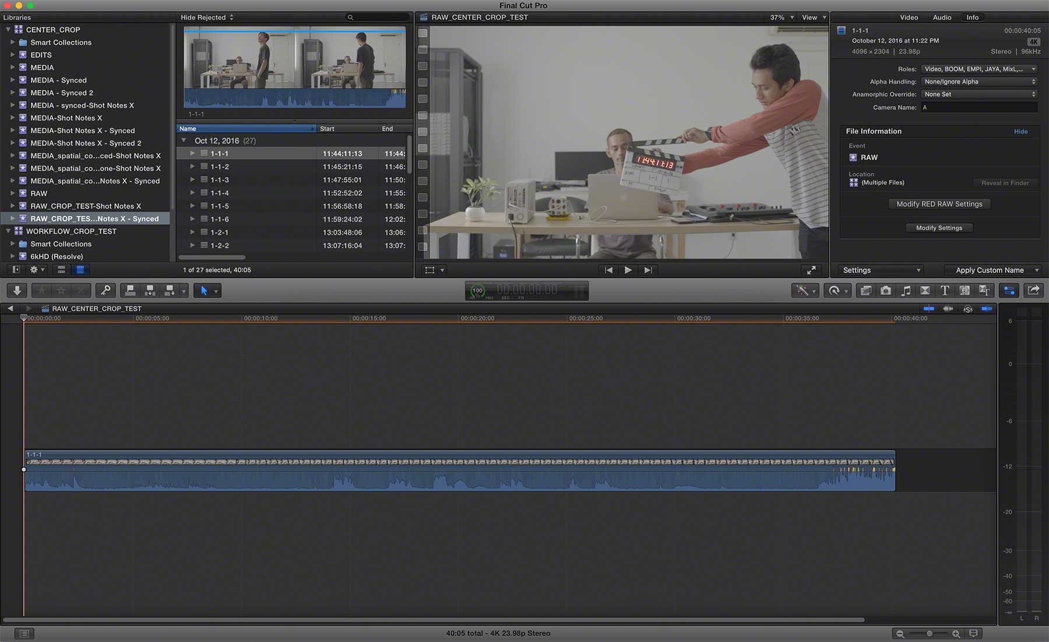Show the Photos browser camera icon
Viewport: 1049px width, 642px height.
coord(886,290)
